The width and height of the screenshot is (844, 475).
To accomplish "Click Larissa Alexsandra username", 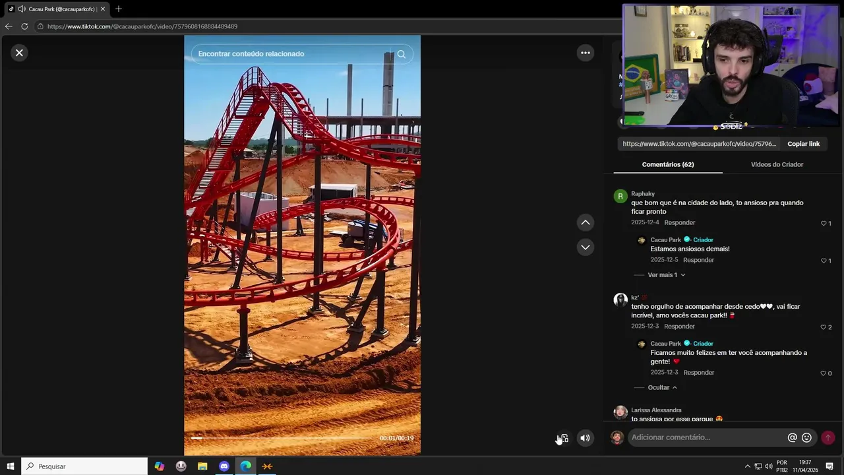I will pos(656,410).
